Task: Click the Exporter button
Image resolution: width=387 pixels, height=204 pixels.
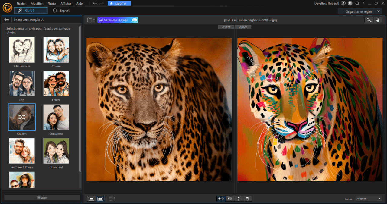Action: point(119,3)
